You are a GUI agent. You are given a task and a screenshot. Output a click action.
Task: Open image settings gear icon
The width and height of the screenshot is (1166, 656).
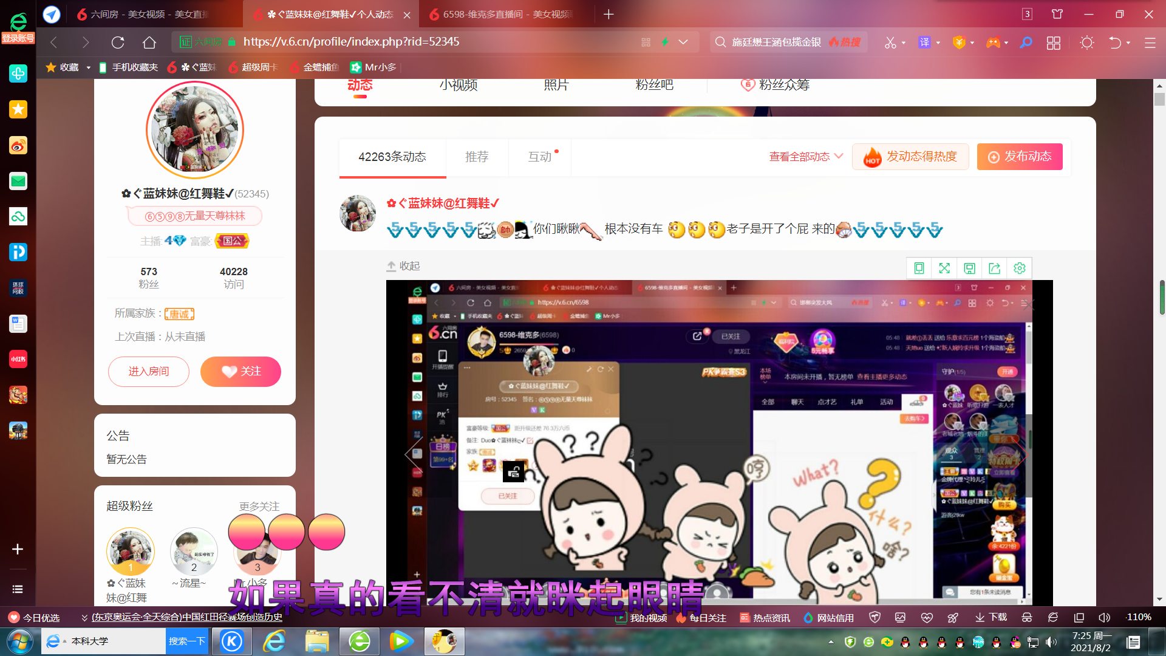pos(1020,268)
